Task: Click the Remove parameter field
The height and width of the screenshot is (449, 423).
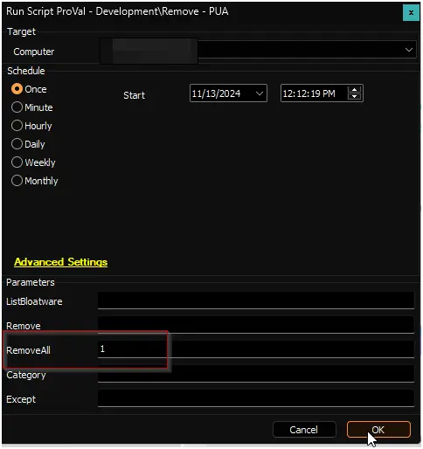Action: point(256,325)
